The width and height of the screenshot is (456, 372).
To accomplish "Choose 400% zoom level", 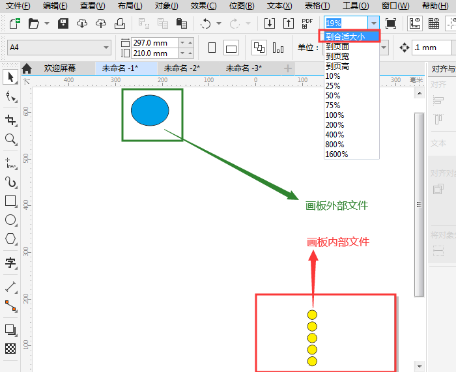I will coord(352,135).
